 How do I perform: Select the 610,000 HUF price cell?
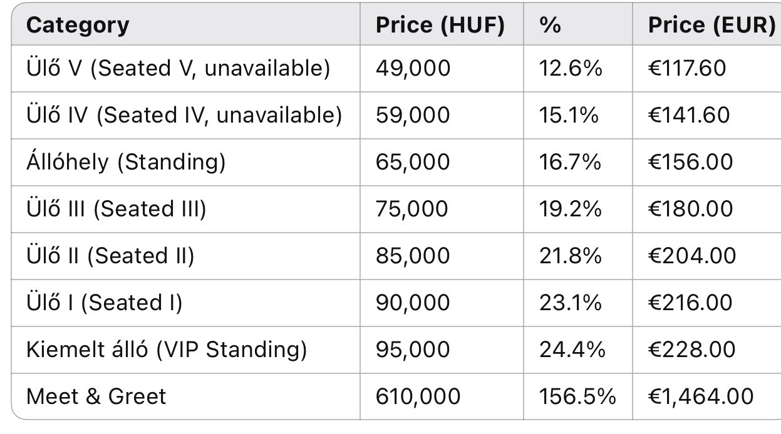pyautogui.click(x=418, y=396)
